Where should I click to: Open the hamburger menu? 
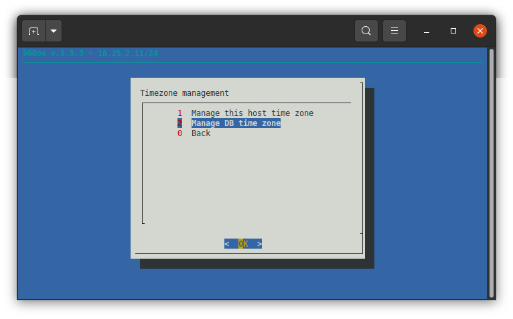(x=394, y=31)
